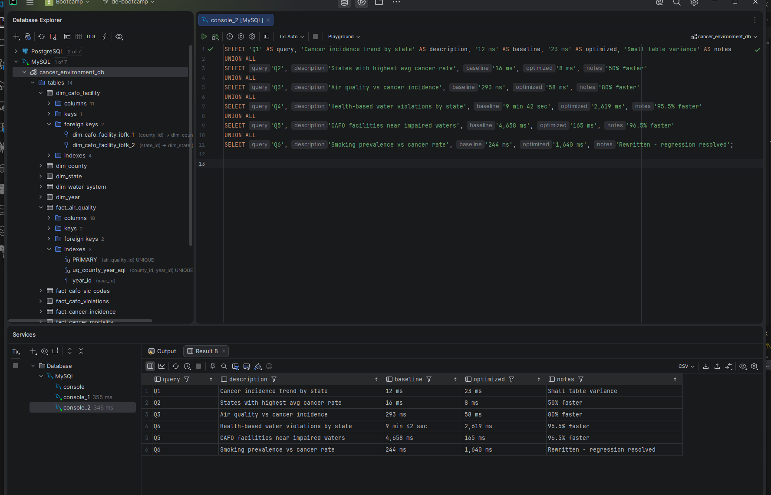This screenshot has width=771, height=495.
Task: Reload the result page icon
Action: point(176,366)
